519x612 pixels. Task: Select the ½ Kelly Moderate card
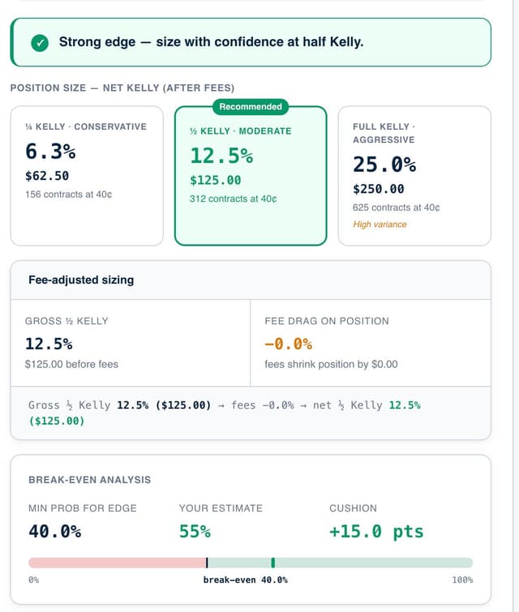tap(250, 175)
